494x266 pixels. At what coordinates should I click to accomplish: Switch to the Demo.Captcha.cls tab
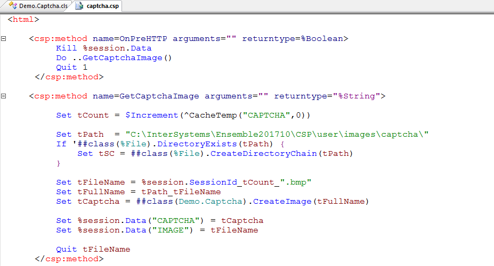43,6
